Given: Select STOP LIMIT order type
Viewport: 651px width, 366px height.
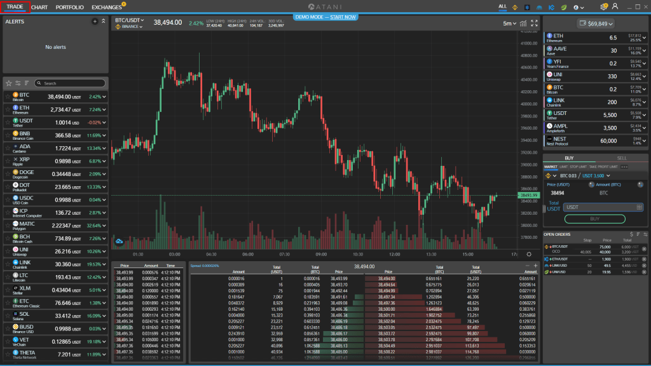Looking at the screenshot, I should pyautogui.click(x=578, y=167).
